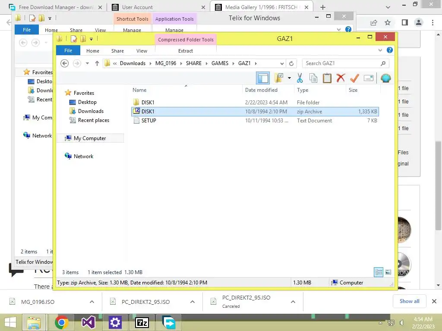Expand the arrow after GAZ1 breadcrumb
The height and width of the screenshot is (331, 442).
tap(256, 63)
